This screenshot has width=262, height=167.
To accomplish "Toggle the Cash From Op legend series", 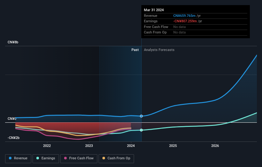I will click(x=116, y=158).
